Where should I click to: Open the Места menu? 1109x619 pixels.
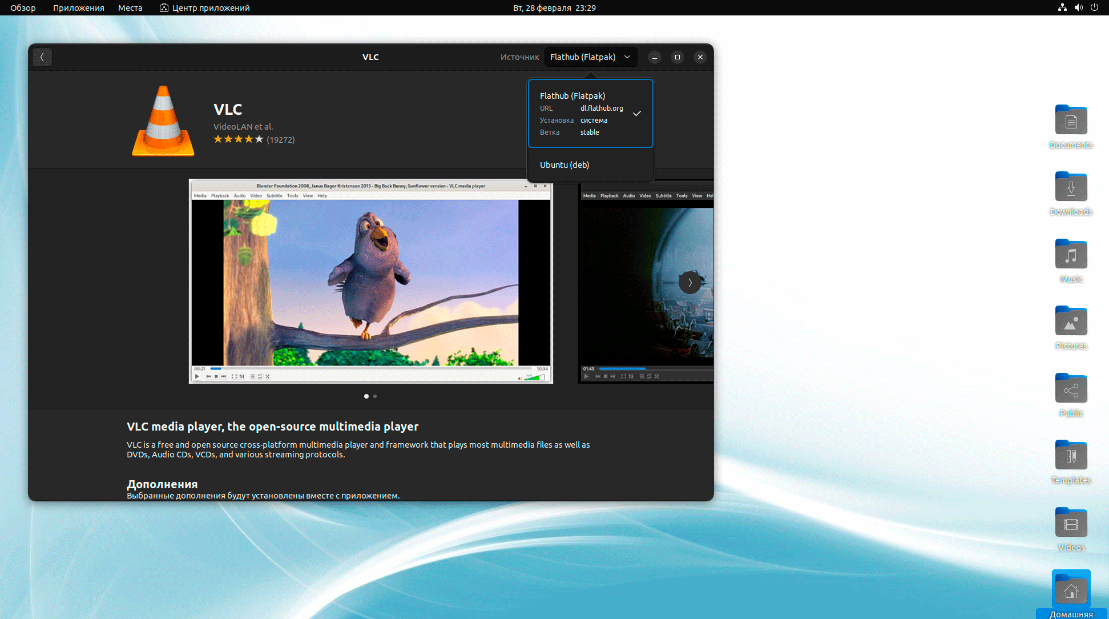[x=130, y=7]
